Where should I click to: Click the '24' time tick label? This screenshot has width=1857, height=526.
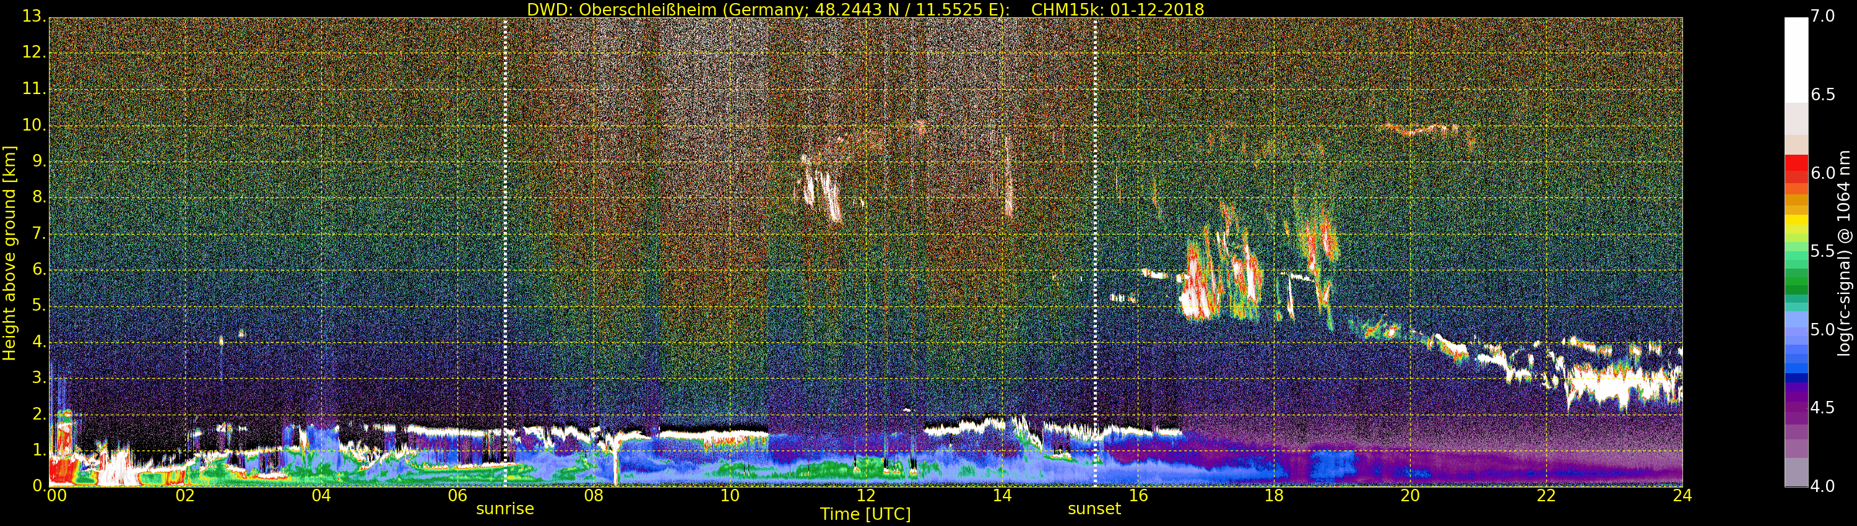tap(1682, 496)
